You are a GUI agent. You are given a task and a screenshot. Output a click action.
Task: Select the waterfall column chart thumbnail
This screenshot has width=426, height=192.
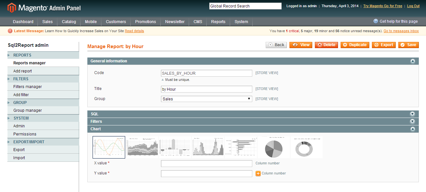pyautogui.click(x=175, y=147)
